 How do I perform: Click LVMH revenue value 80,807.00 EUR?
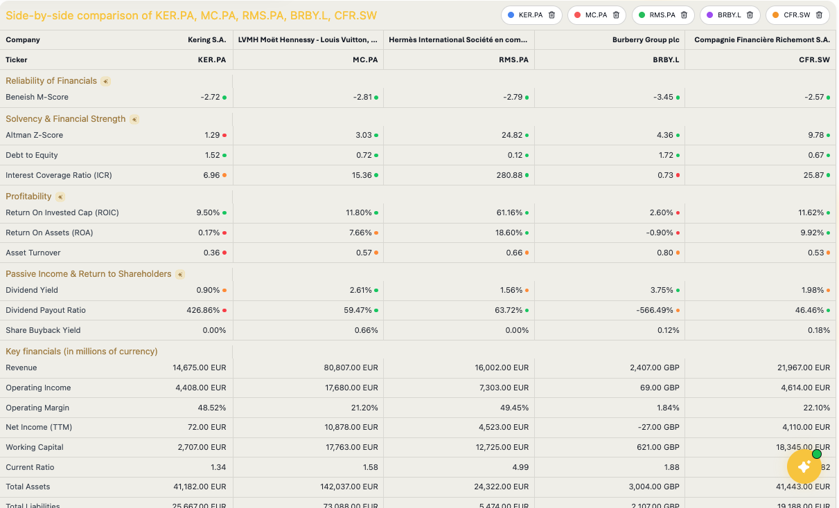[x=351, y=368]
